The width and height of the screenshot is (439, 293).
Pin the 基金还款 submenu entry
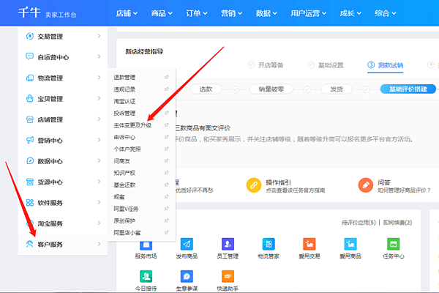(167, 185)
